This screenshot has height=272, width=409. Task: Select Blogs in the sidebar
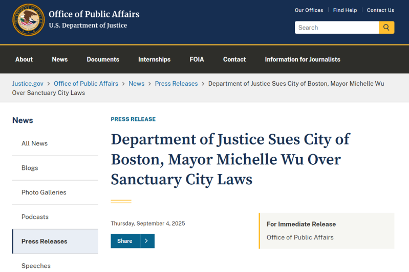tap(55, 168)
